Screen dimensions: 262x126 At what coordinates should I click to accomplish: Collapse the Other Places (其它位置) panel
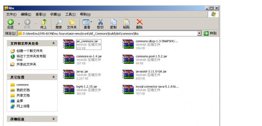pyautogui.click(x=53, y=77)
